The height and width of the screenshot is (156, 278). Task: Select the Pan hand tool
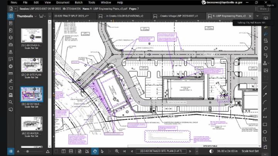pos(95,151)
